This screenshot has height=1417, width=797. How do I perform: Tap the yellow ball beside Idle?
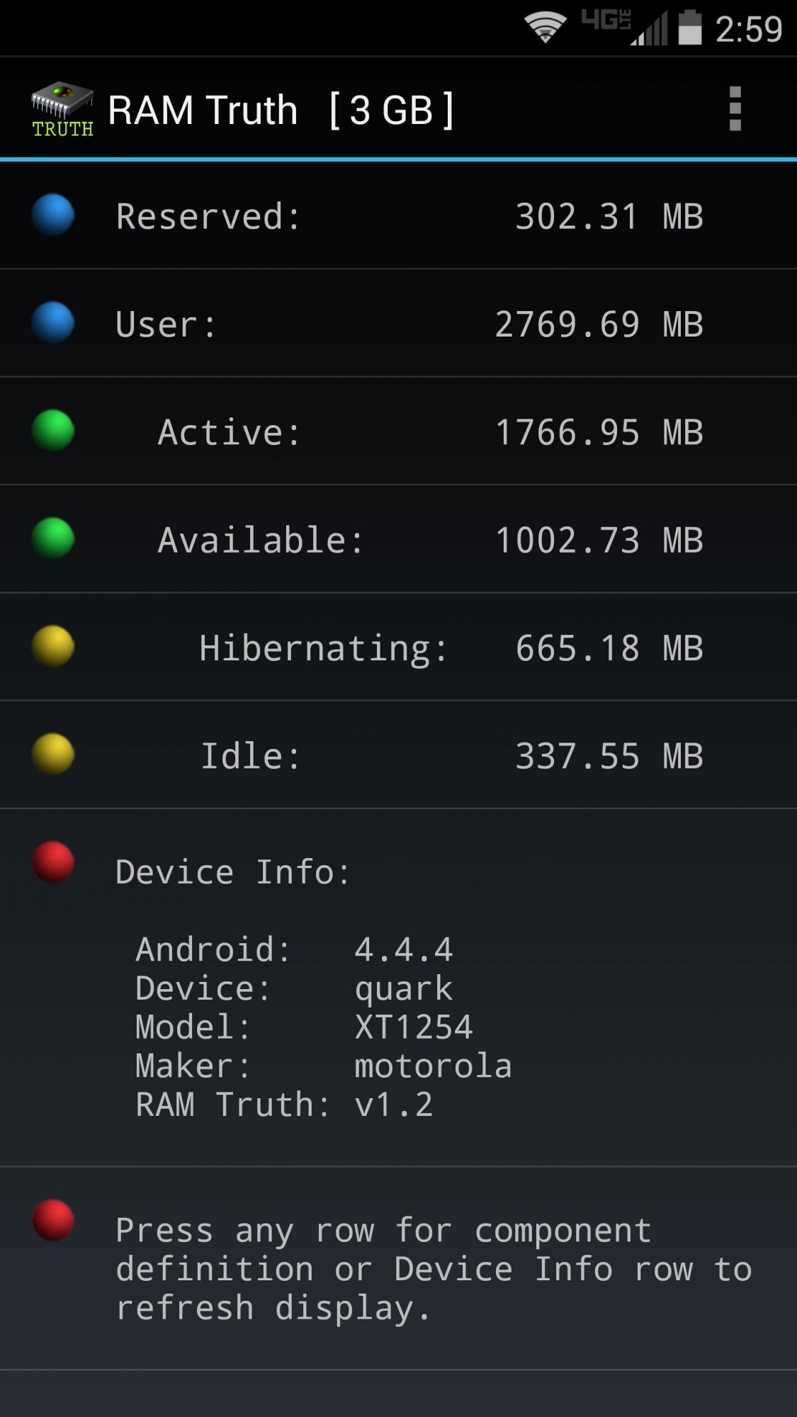pyautogui.click(x=53, y=754)
